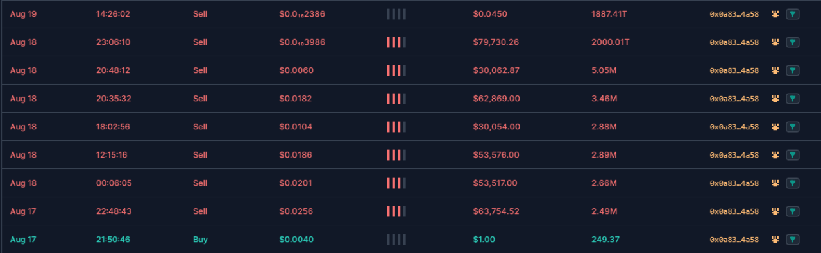821x253 pixels.
Task: Click the filter icon on the Aug 17 Buy row
Action: pyautogui.click(x=793, y=240)
